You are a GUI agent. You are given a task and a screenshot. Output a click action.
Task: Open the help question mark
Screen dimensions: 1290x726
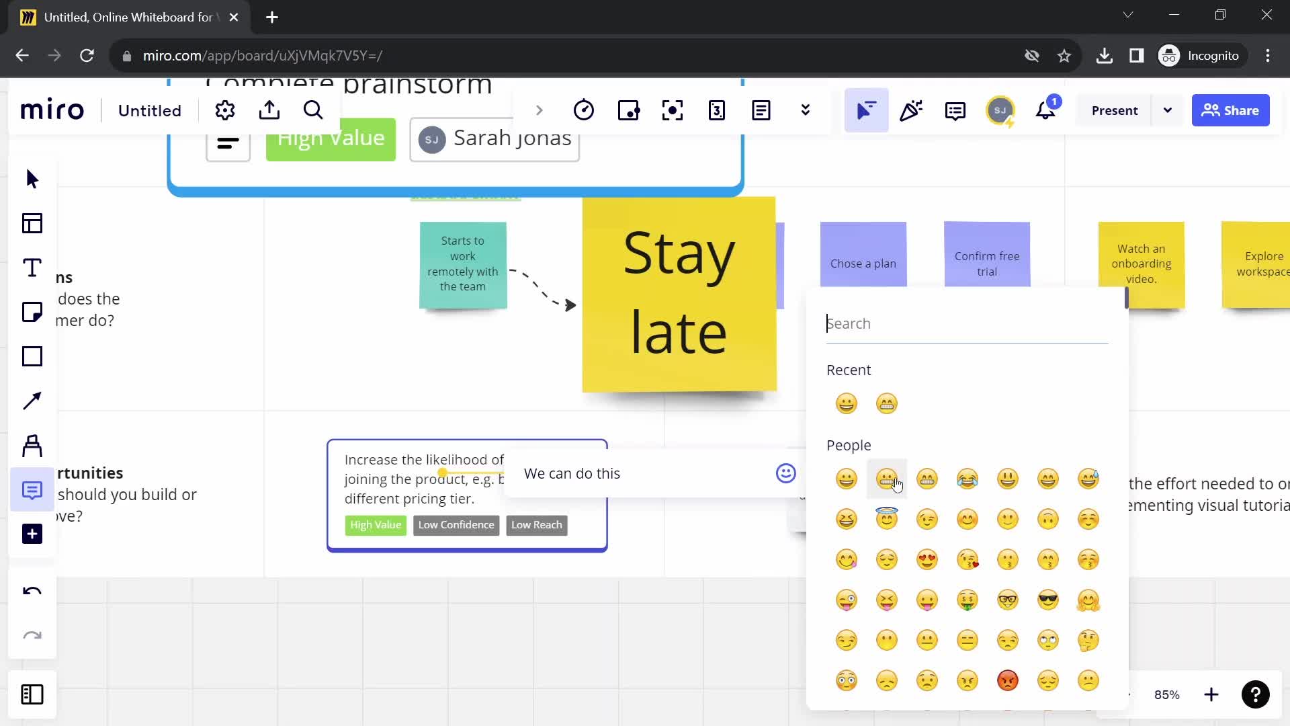(x=1255, y=694)
